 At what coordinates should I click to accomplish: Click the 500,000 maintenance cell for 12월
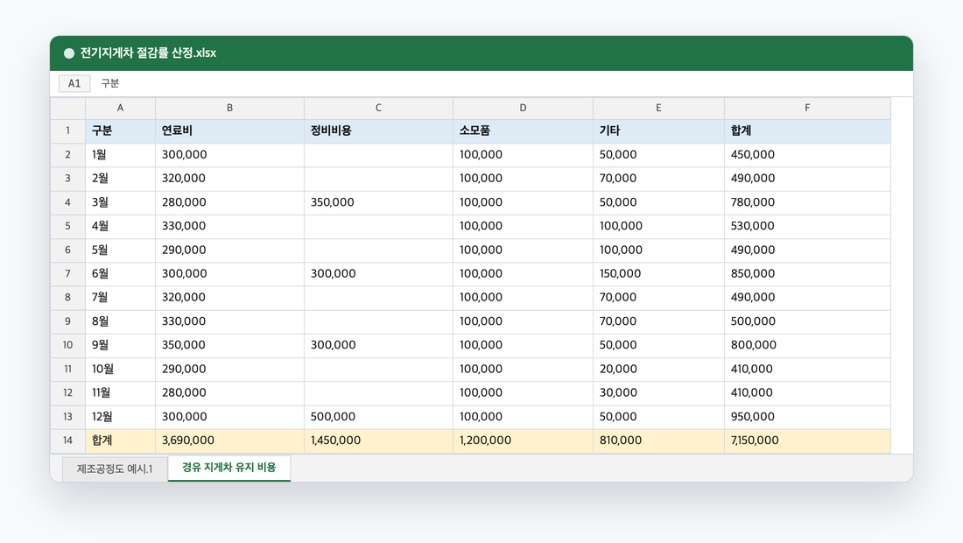378,417
